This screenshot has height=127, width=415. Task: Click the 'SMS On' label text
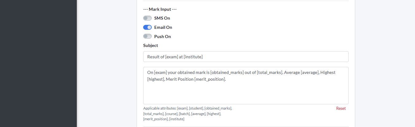(162, 18)
